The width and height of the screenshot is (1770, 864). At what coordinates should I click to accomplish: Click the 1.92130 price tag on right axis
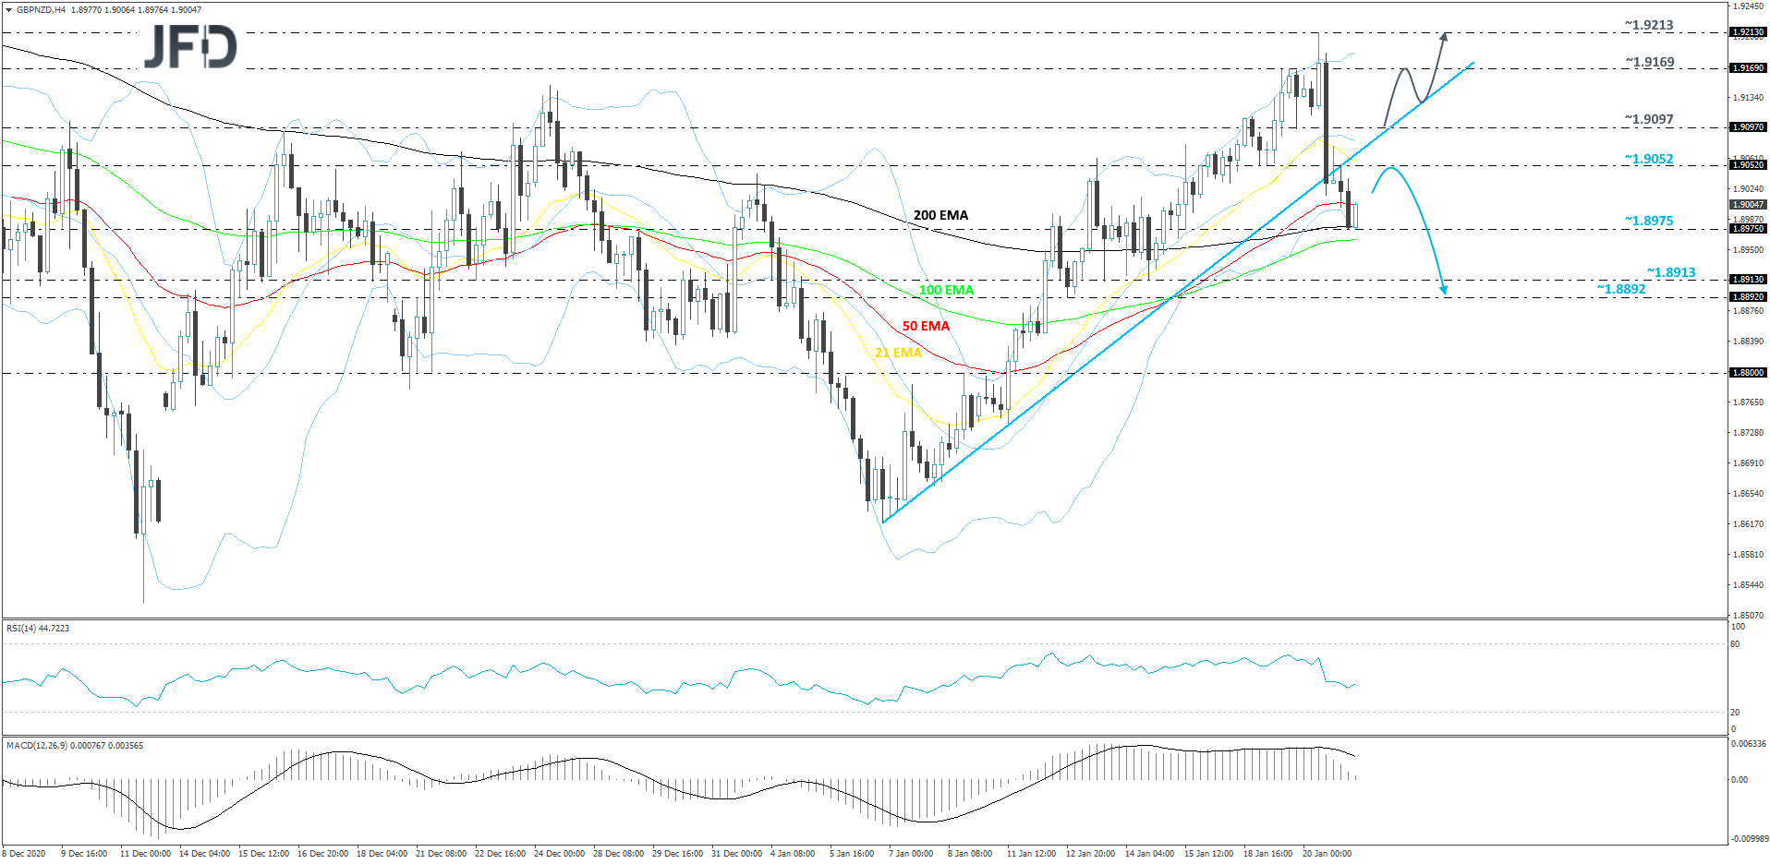pyautogui.click(x=1750, y=30)
